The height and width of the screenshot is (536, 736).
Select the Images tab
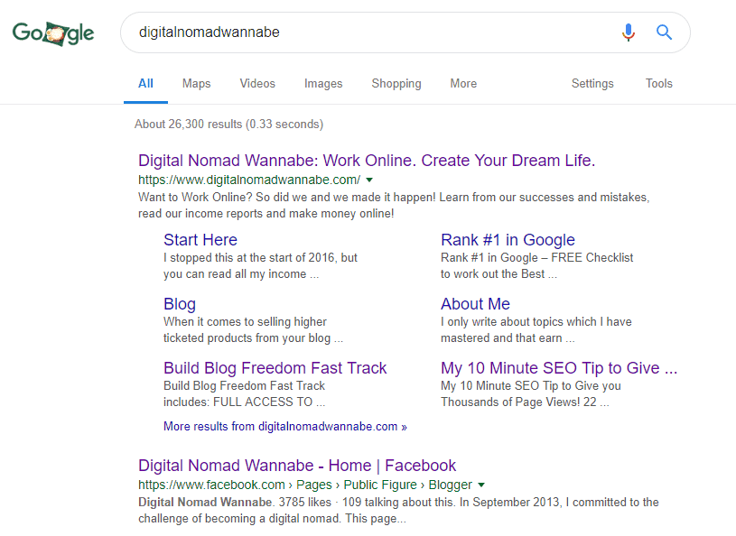tap(323, 83)
